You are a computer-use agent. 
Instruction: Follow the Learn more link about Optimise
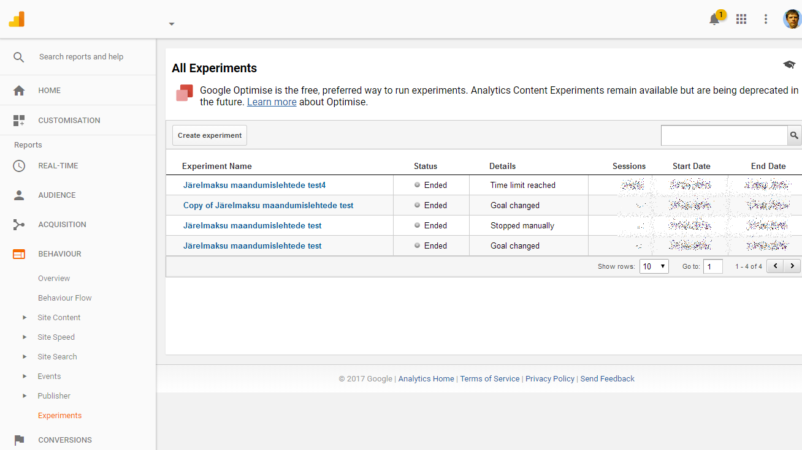click(x=272, y=102)
